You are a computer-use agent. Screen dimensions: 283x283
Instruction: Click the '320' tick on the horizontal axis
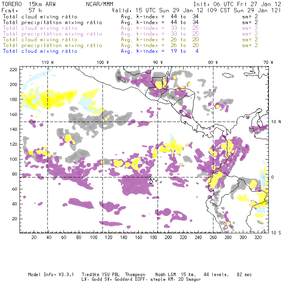[x=258, y=237]
